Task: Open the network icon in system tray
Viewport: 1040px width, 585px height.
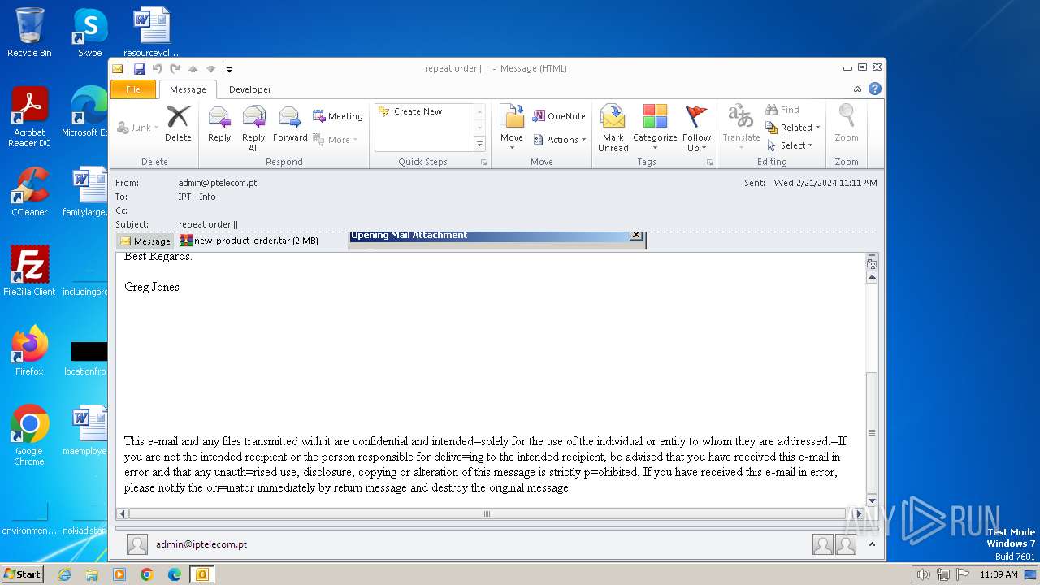Action: (942, 574)
